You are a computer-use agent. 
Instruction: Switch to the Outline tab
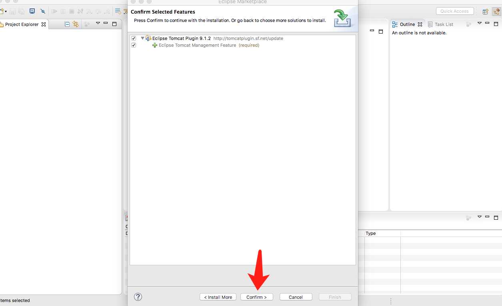point(407,24)
